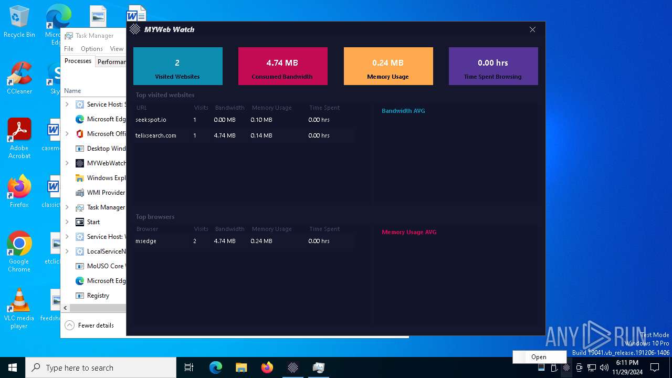Expand the Task Manager process row
This screenshot has height=378, width=672.
(x=67, y=207)
